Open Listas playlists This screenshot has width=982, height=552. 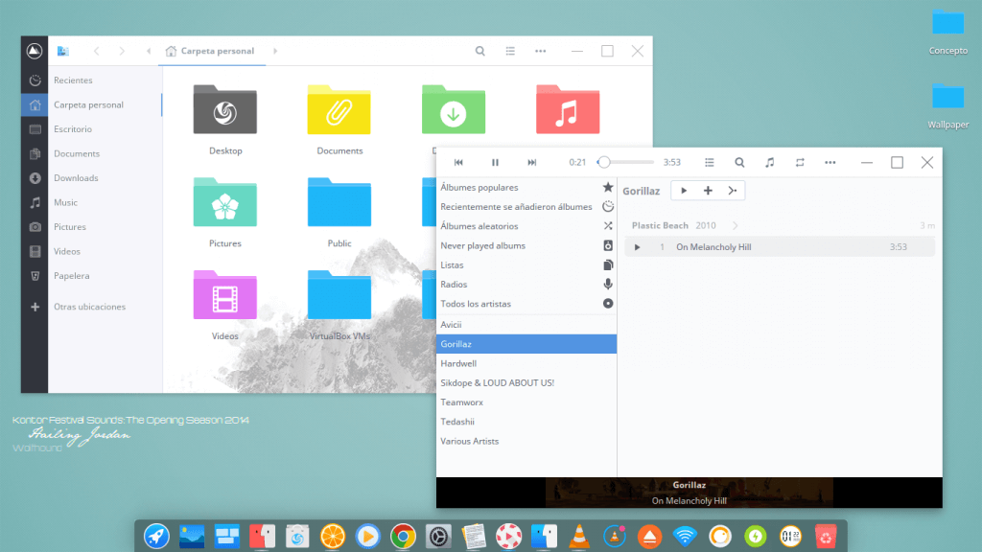pos(526,264)
